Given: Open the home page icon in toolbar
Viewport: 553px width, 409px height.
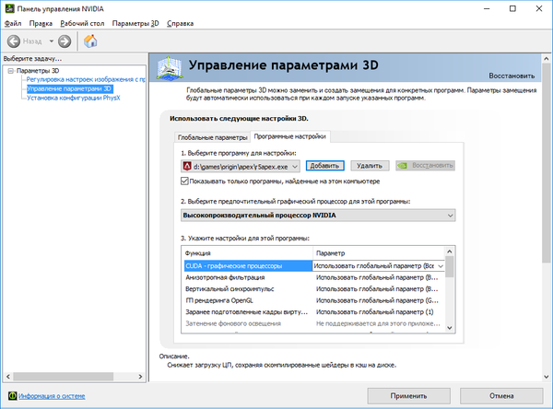Looking at the screenshot, I should [x=90, y=41].
